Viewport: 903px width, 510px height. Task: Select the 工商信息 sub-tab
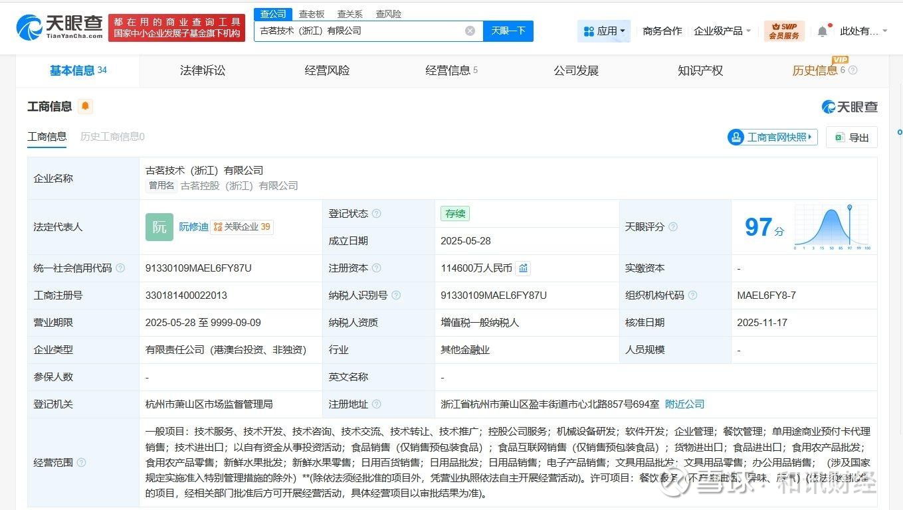(47, 137)
